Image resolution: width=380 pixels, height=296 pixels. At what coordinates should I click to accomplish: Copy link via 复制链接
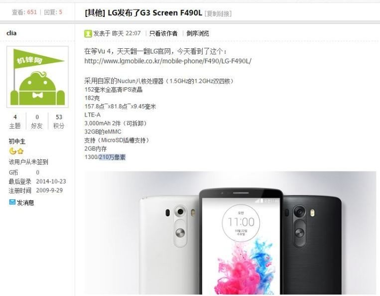pos(218,13)
